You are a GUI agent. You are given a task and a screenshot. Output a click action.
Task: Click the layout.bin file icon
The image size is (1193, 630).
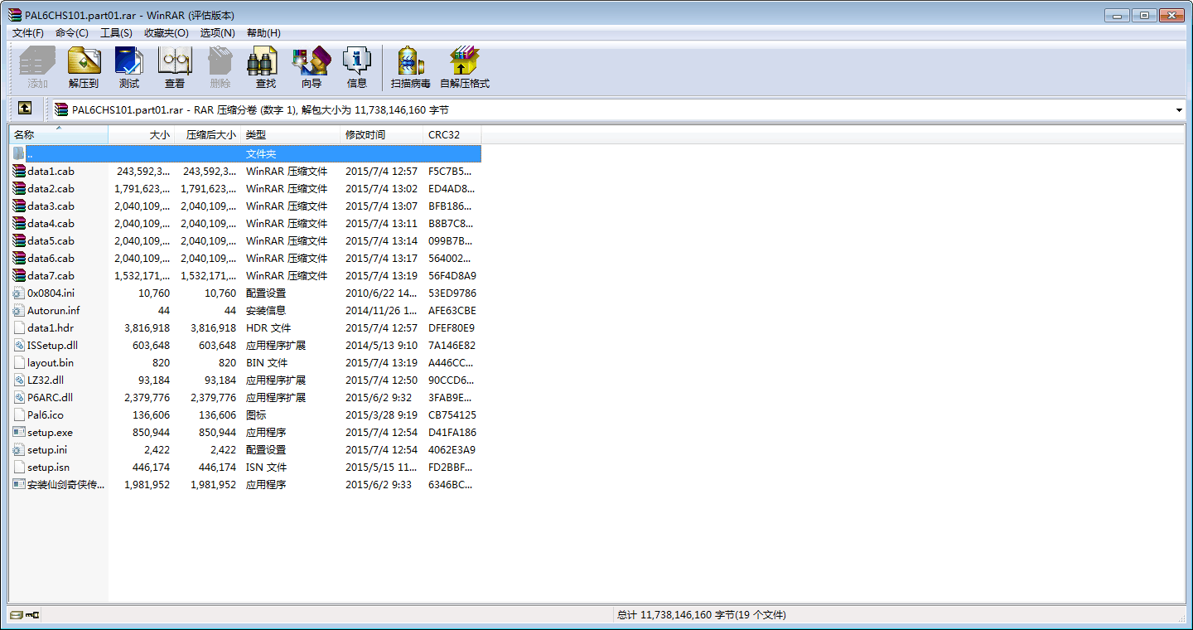pyautogui.click(x=20, y=362)
